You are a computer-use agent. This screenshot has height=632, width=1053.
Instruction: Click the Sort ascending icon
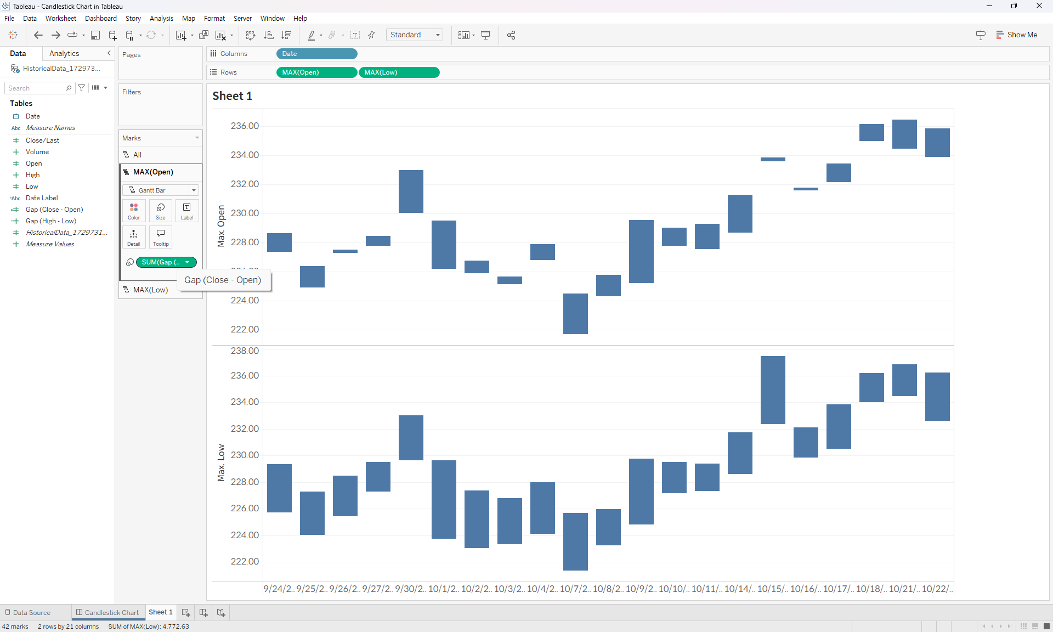[269, 35]
